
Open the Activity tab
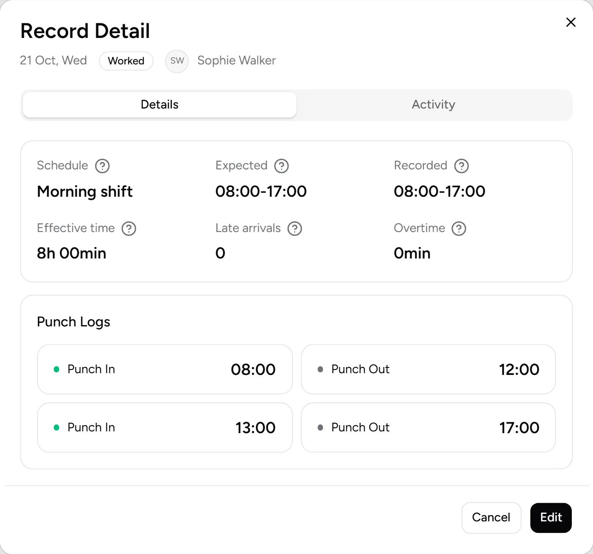[x=434, y=105]
